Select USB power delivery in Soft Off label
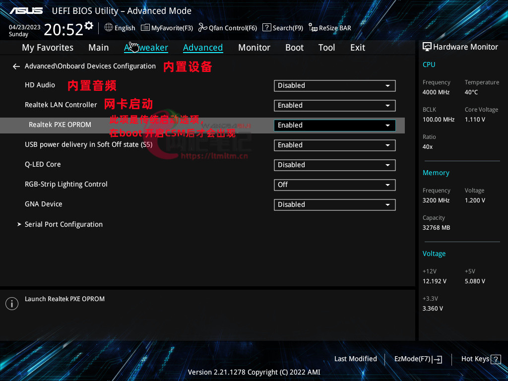Screen dimensions: 508x381 [88, 144]
